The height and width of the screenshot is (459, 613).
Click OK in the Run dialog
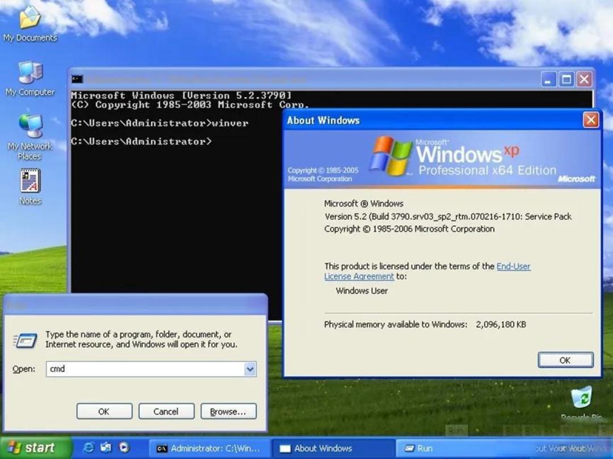[104, 411]
